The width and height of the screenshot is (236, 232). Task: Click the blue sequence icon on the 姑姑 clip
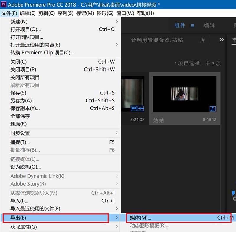pos(213,109)
